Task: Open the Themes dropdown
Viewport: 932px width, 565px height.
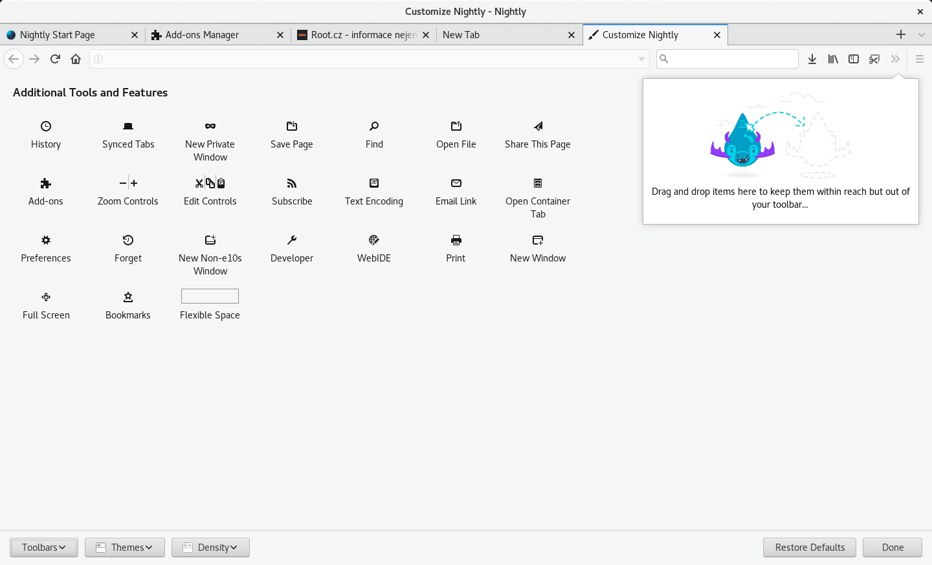Action: click(x=124, y=547)
